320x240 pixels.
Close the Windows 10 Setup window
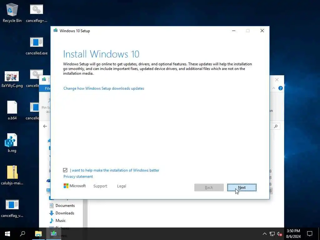click(262, 31)
